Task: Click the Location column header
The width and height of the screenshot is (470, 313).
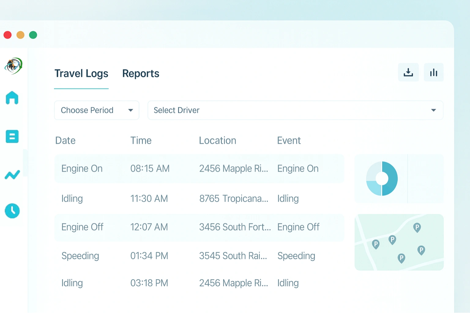Action: [217, 140]
